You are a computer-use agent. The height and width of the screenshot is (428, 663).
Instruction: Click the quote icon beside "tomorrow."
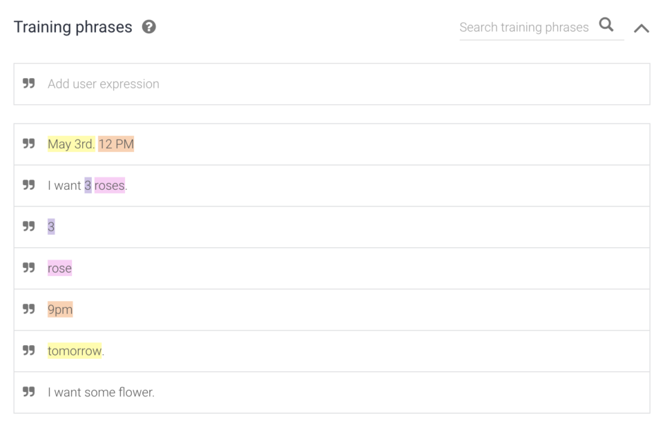(x=29, y=351)
